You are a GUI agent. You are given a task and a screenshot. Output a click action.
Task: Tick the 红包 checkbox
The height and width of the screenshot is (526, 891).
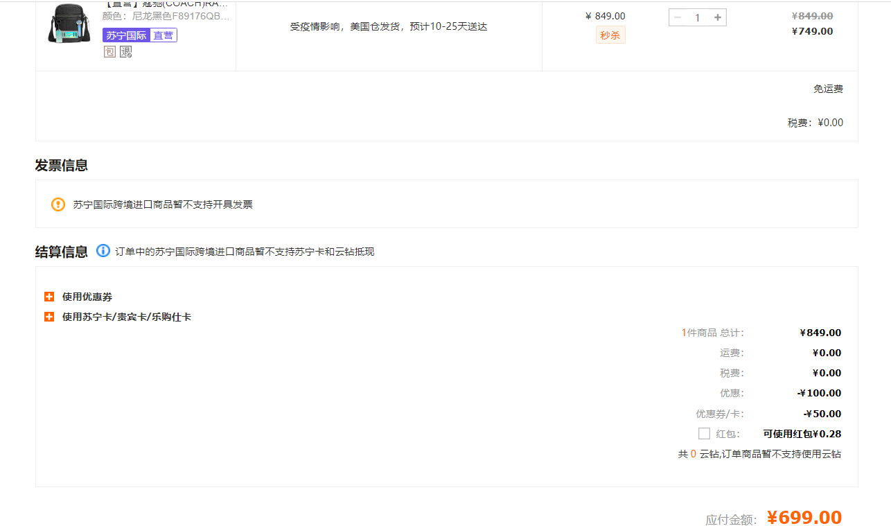[x=704, y=433]
